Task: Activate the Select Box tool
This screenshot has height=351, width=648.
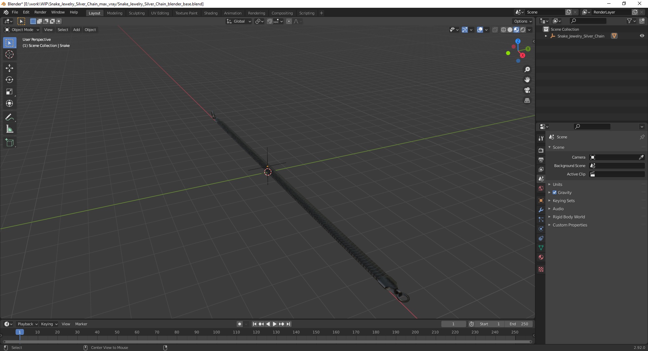Action: (x=9, y=43)
